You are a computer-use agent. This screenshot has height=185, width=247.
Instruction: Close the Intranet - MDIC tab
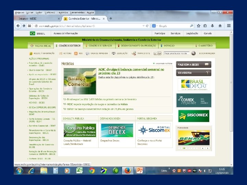[59, 19]
